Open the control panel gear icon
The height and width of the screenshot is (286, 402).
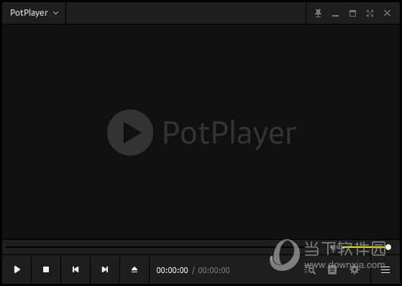coord(355,270)
